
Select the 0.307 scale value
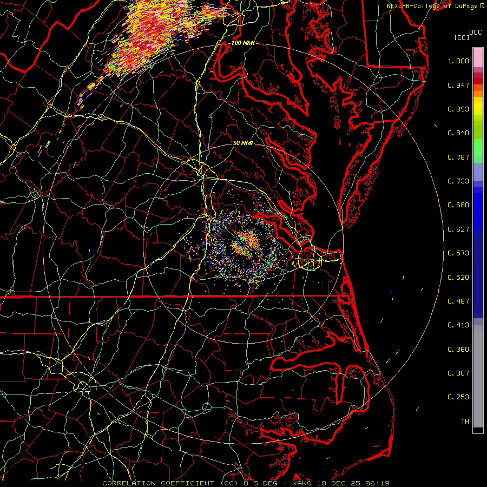[x=458, y=373]
